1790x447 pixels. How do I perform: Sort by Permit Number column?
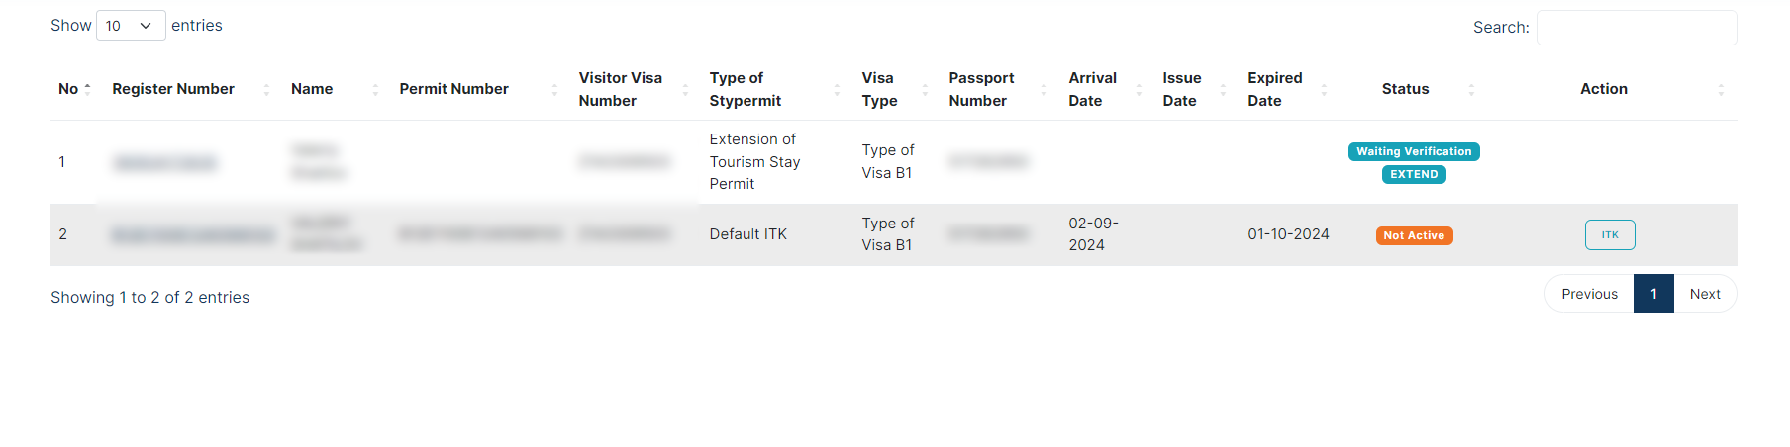(x=480, y=89)
